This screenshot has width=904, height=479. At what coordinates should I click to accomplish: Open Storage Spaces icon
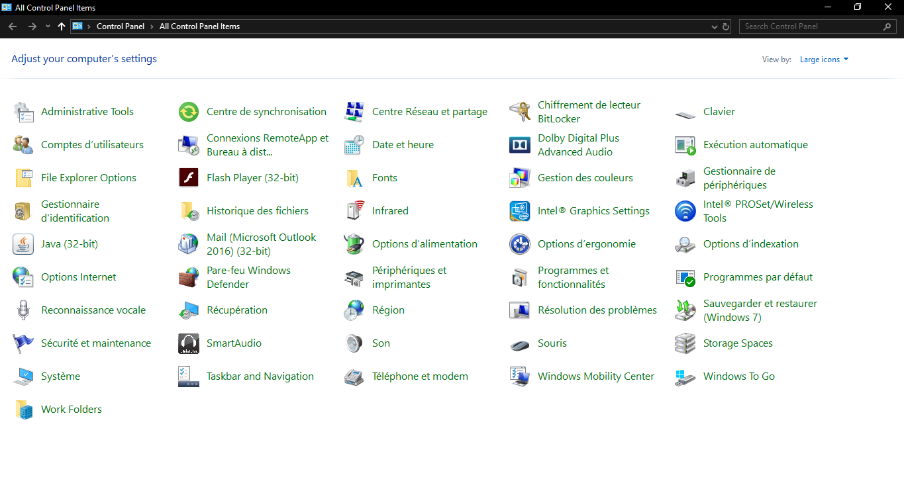coord(685,343)
